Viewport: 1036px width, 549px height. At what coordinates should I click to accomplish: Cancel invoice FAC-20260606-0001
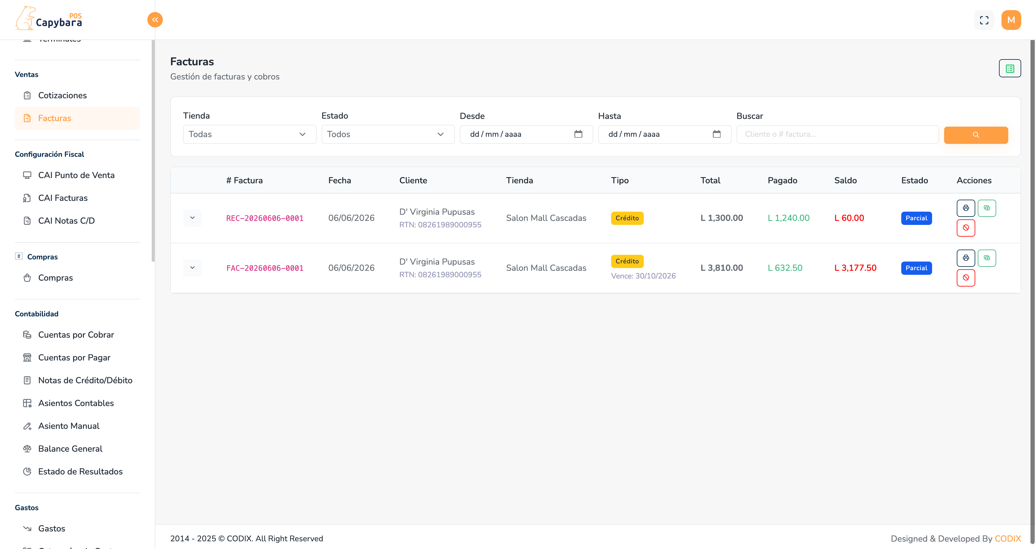(x=966, y=278)
